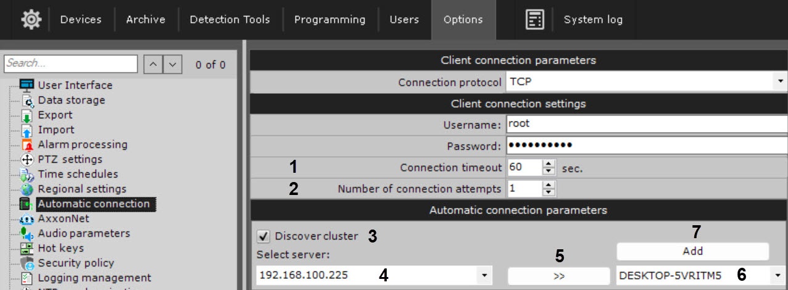This screenshot has height=290, width=788.
Task: Click the Regional settings globe icon
Action: 27,189
